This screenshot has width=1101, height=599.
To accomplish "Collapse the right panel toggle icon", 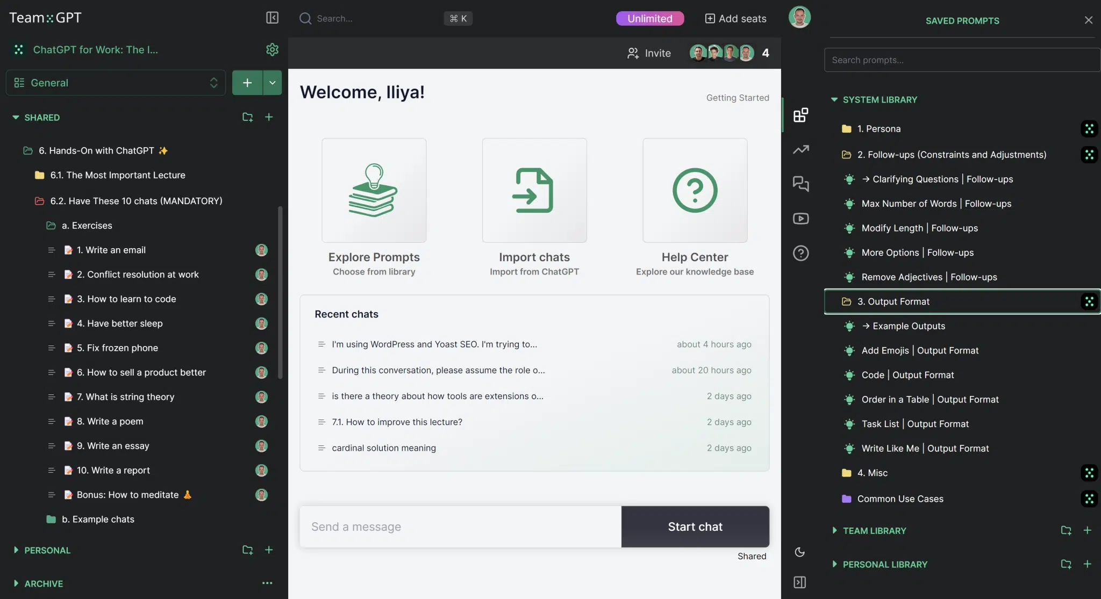I will 799,582.
